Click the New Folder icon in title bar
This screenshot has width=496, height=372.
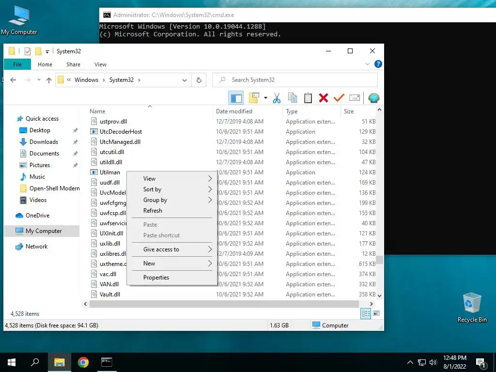point(38,51)
